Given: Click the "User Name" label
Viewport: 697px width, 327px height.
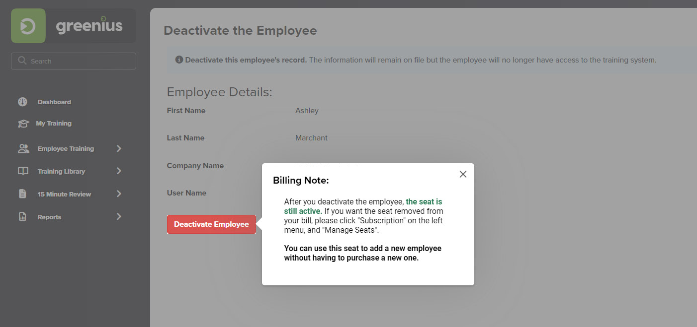Looking at the screenshot, I should (186, 193).
